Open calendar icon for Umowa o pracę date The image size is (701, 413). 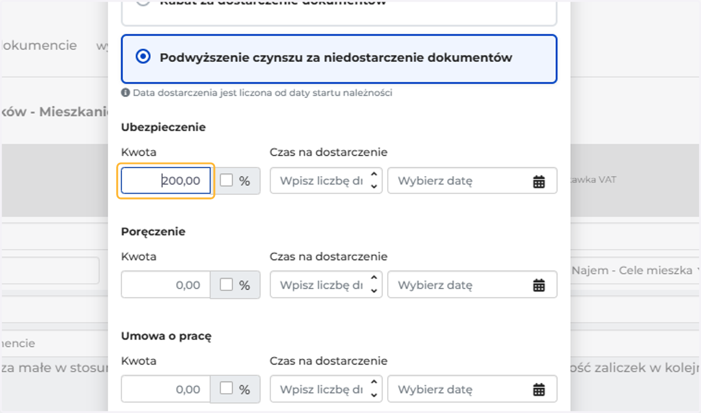pos(539,390)
